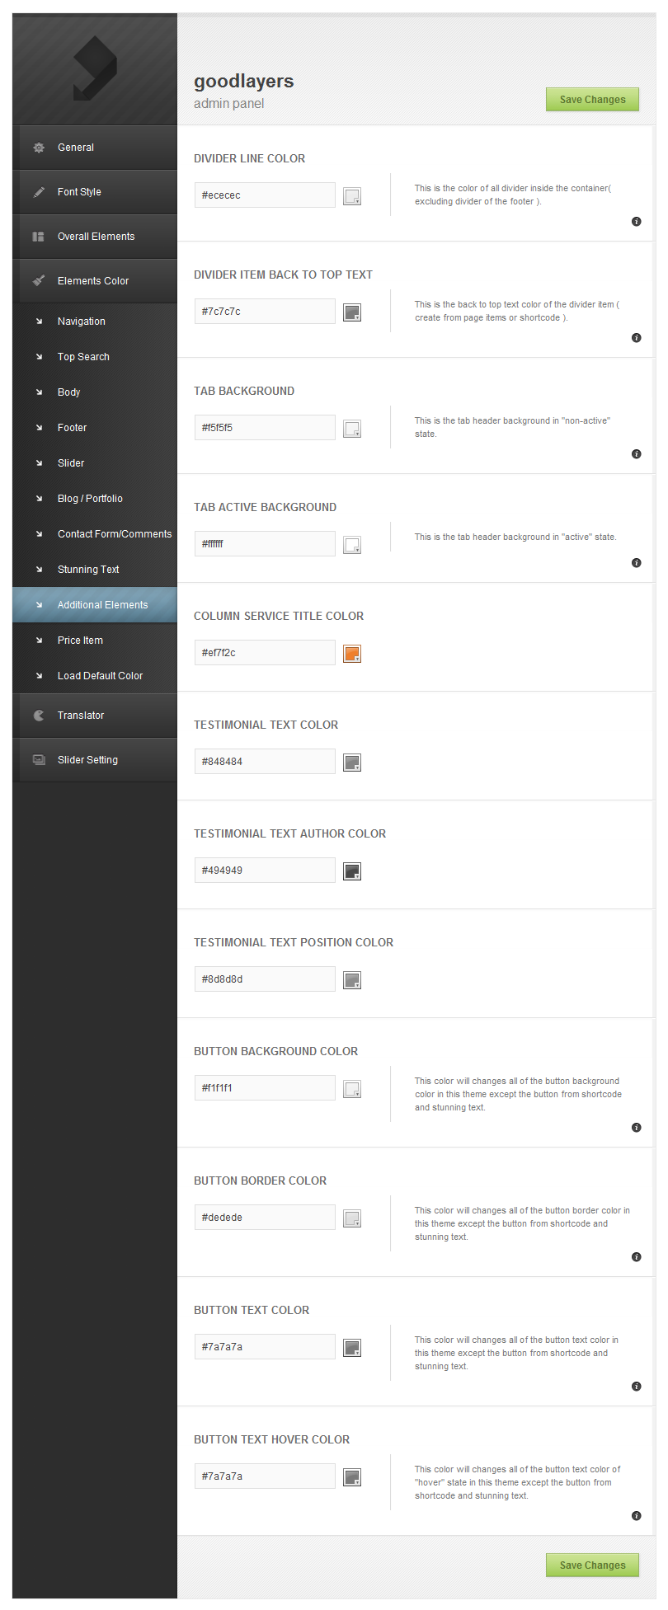Click info icon for Divider Line Color
Viewport: 668px width, 1610px height.
636,222
